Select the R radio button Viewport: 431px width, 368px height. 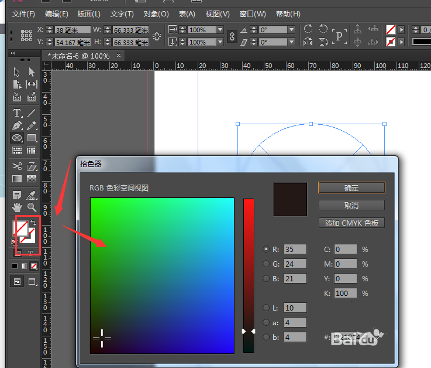coord(267,249)
